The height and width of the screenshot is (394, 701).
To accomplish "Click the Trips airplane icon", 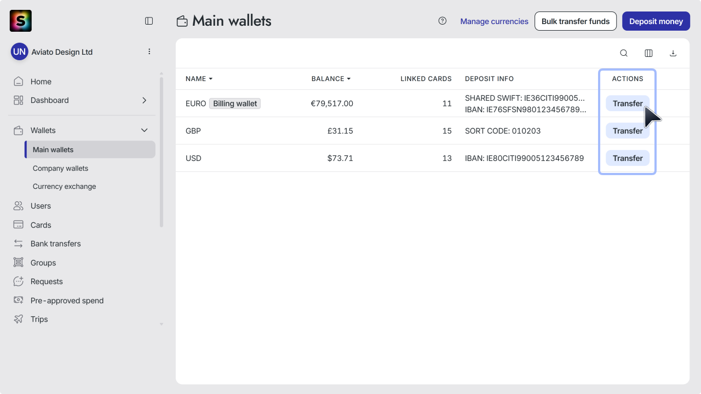I will 19,319.
